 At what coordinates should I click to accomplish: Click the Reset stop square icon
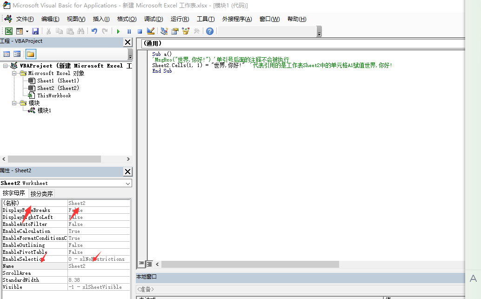coord(140,31)
